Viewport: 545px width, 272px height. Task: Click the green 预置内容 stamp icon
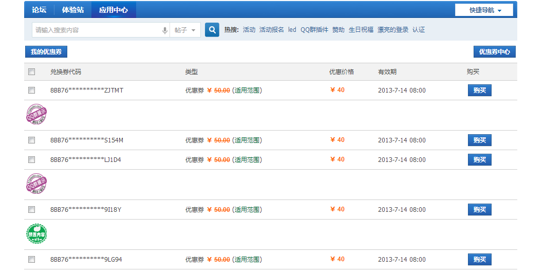(36, 234)
